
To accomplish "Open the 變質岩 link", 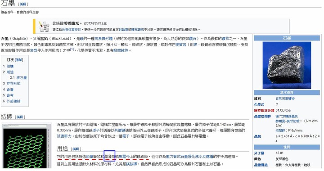I will pos(181,45).
